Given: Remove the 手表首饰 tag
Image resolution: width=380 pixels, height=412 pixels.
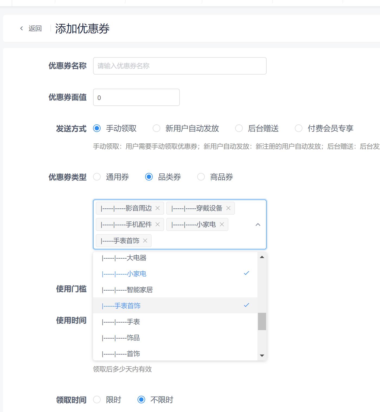Looking at the screenshot, I should coord(145,241).
